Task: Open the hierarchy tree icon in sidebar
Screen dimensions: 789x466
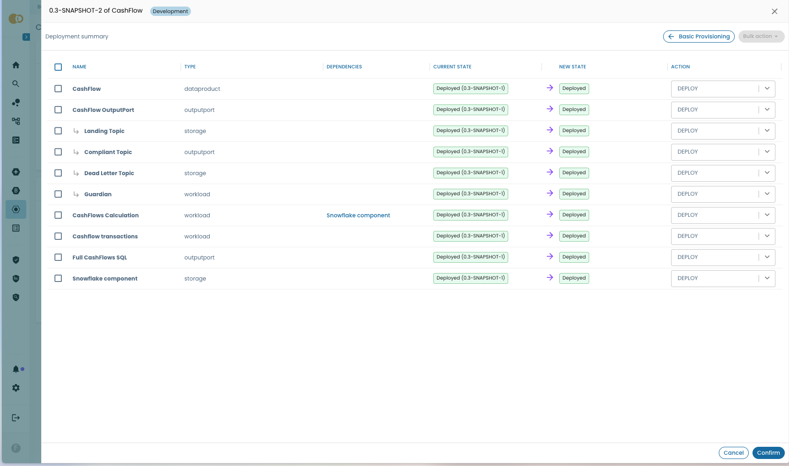Action: point(16,121)
